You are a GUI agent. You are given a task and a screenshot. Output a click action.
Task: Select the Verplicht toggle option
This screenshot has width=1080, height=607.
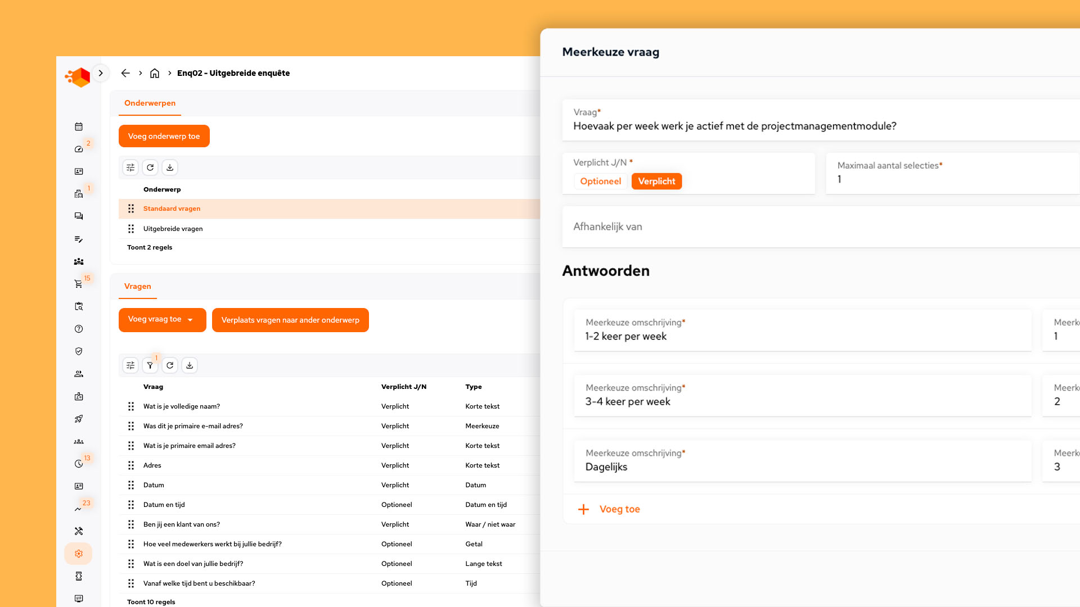[656, 181]
